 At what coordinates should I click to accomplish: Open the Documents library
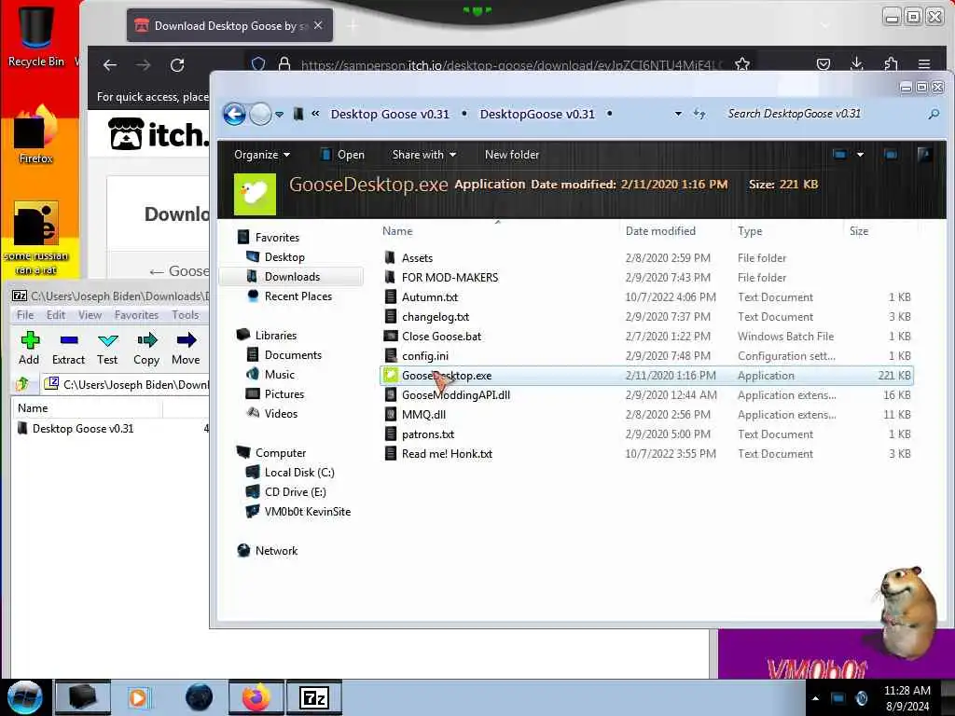[292, 355]
